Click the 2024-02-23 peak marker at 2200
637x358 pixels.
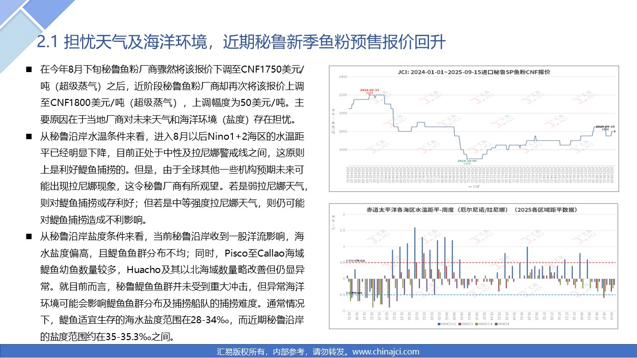pyautogui.click(x=369, y=94)
